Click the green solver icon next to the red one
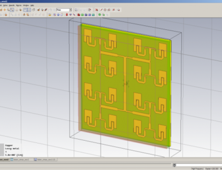The height and width of the screenshot is (170, 222). click(83, 15)
